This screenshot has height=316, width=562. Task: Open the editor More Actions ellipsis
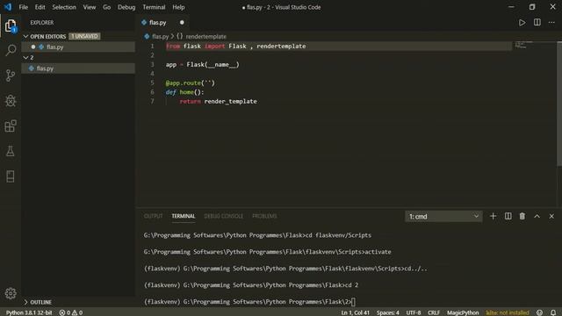(551, 23)
